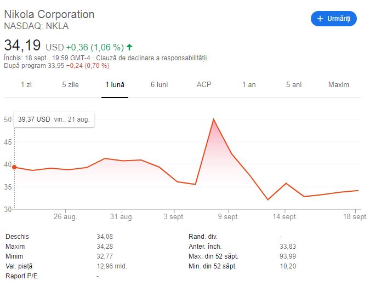Switch to the Maxim range tab
Viewport: 387px width, 286px height.
click(x=338, y=85)
